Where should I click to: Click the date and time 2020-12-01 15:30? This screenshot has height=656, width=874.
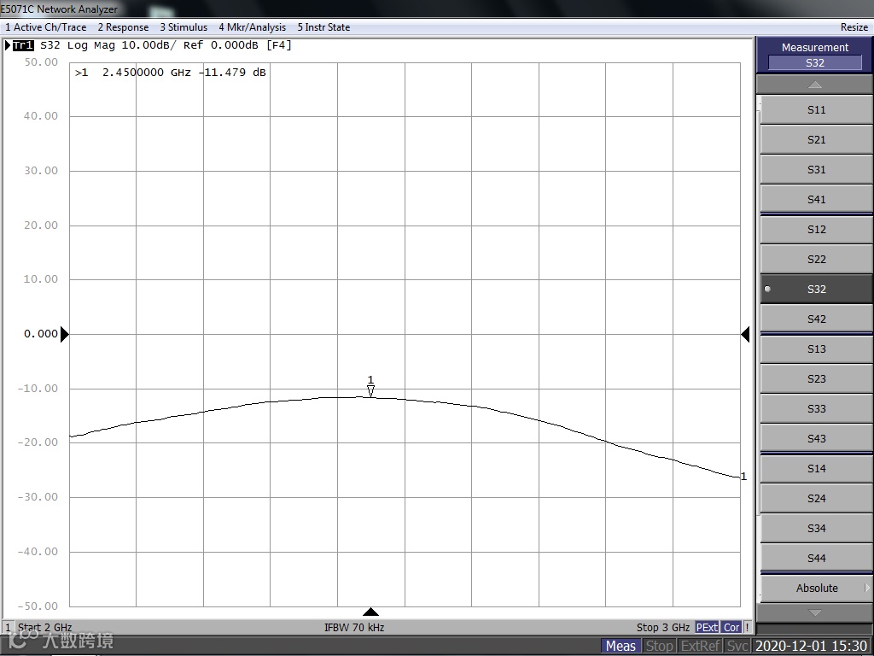[x=812, y=646]
